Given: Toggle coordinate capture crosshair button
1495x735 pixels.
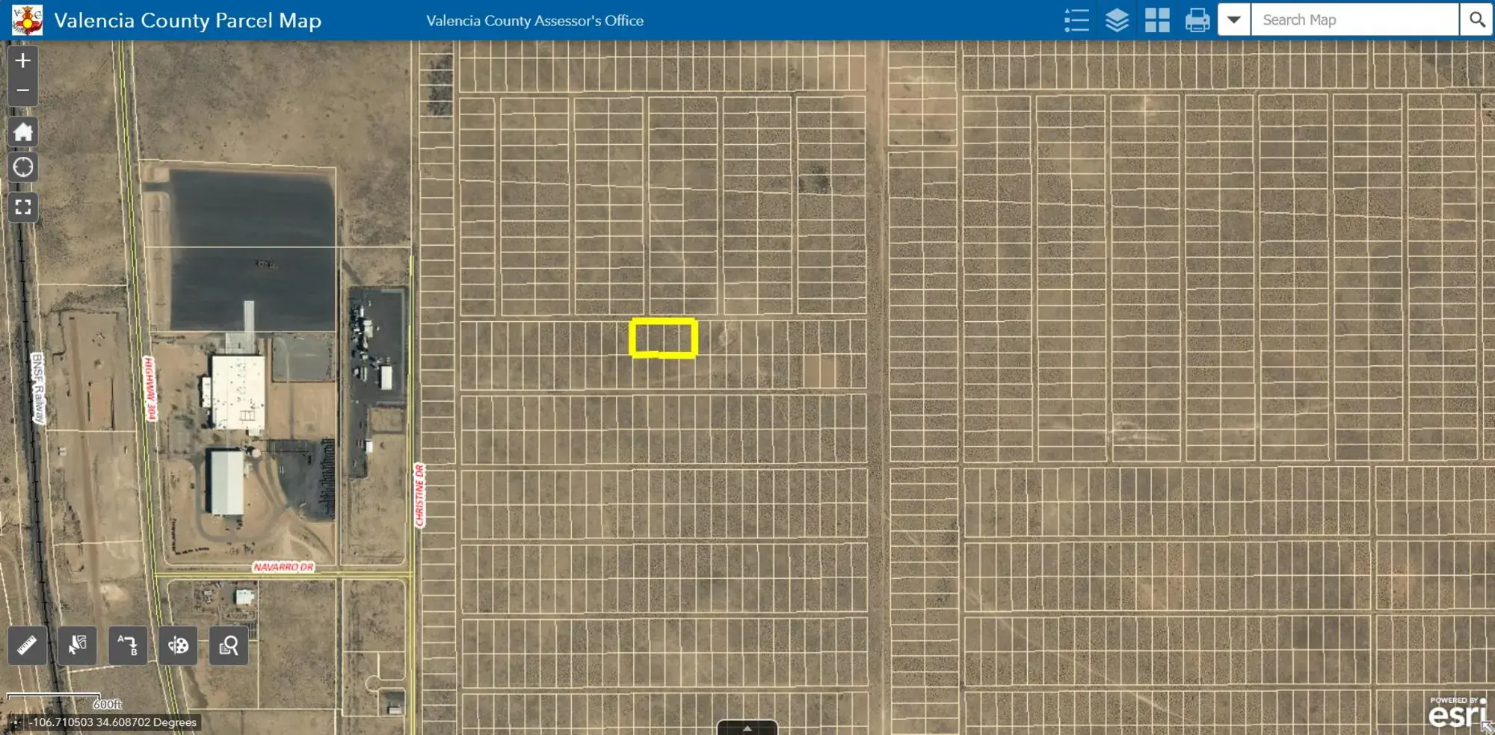Looking at the screenshot, I should coord(16,722).
